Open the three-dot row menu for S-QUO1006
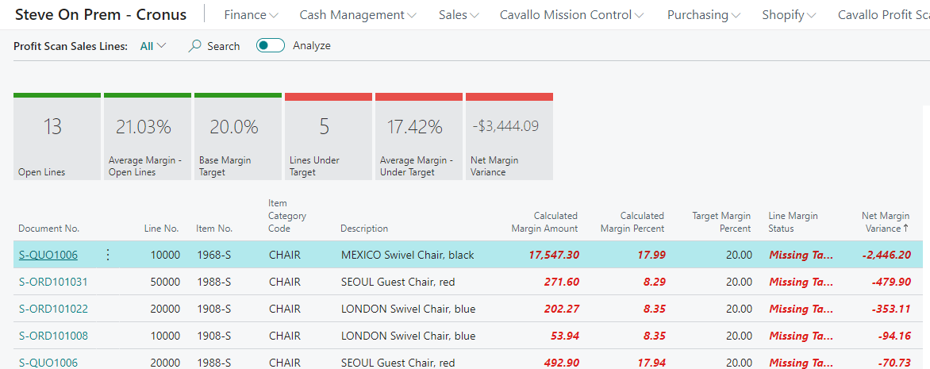The width and height of the screenshot is (930, 369). point(108,255)
